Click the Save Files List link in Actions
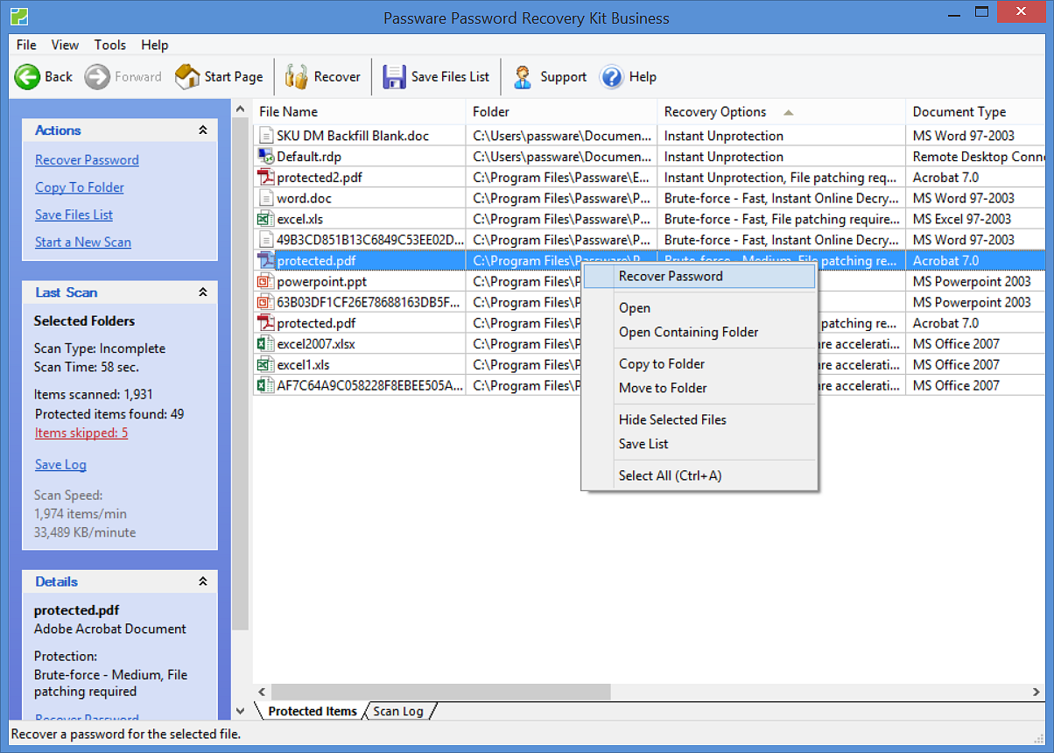Viewport: 1054px width, 753px height. [74, 215]
